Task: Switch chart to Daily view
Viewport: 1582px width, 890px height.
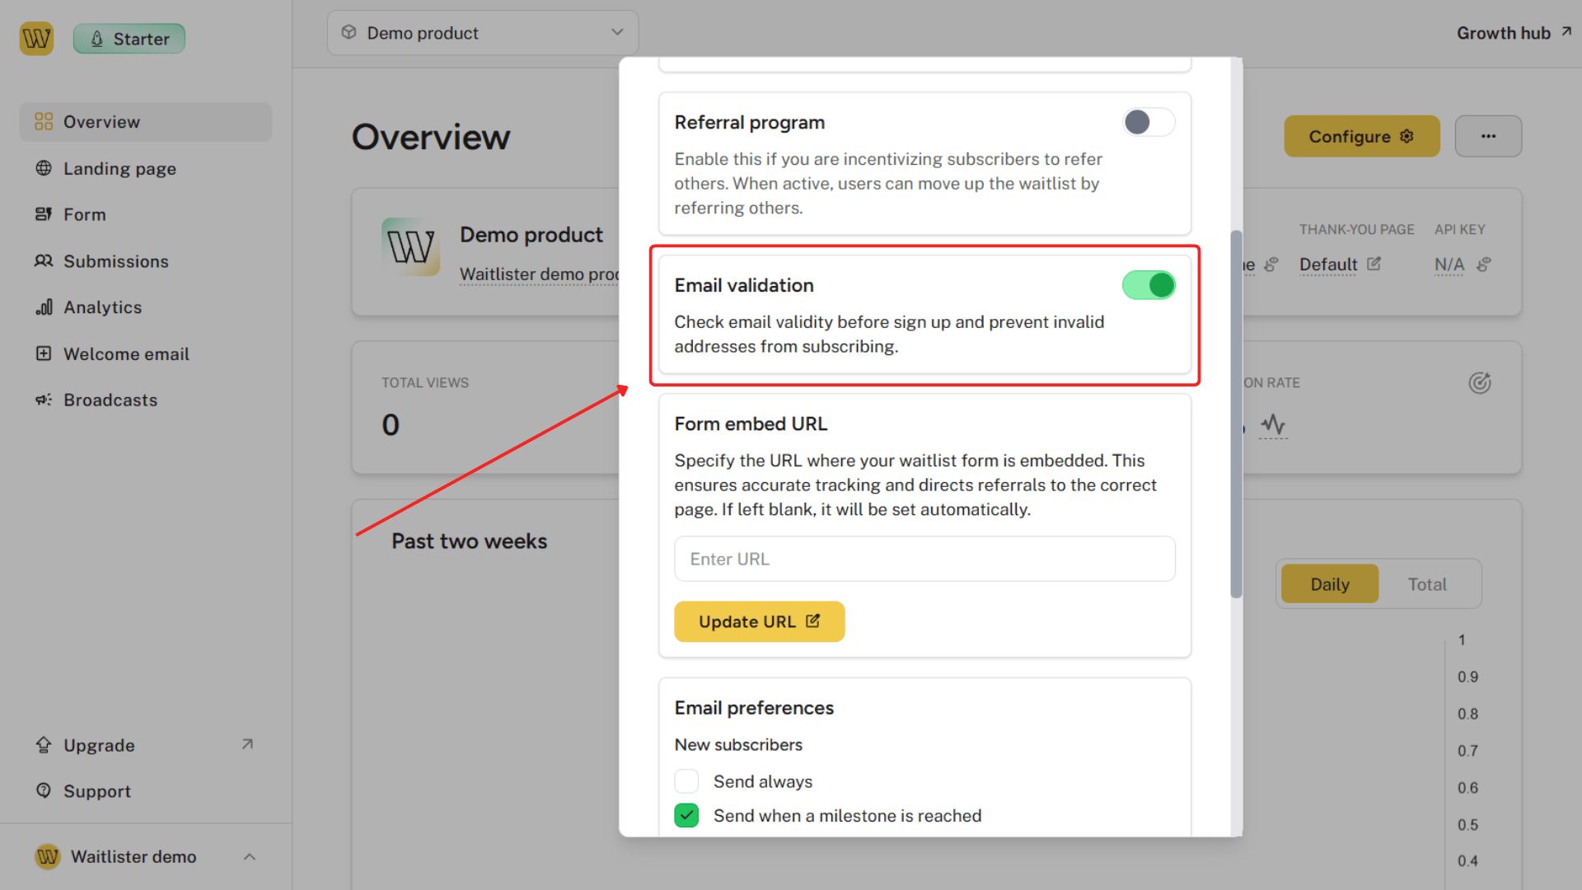Action: (x=1330, y=584)
